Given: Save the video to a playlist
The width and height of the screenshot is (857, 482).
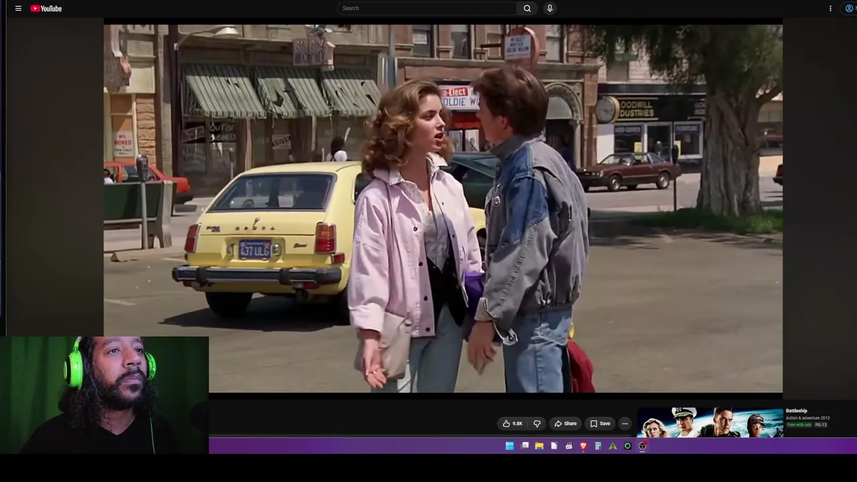Looking at the screenshot, I should click(601, 424).
